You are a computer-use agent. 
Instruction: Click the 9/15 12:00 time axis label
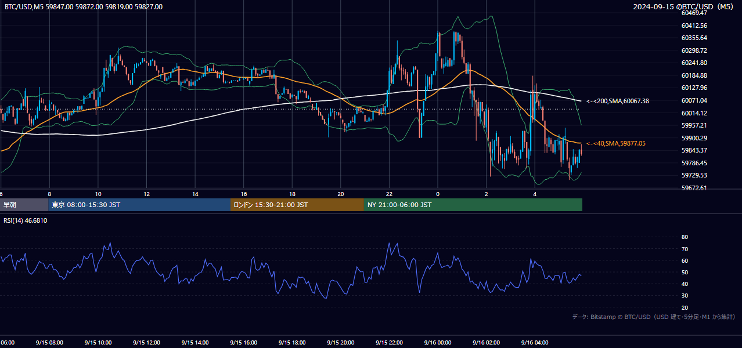click(146, 343)
